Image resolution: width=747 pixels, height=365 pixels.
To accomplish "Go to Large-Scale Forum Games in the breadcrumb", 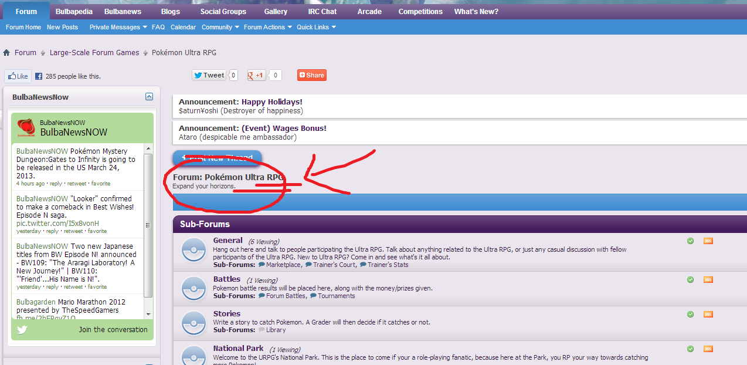I will (x=94, y=53).
